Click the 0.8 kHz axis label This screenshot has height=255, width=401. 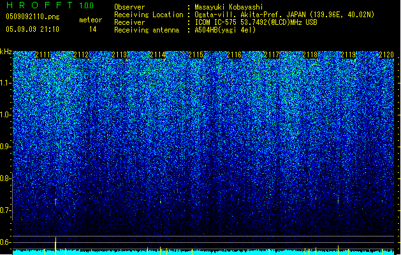(x=6, y=178)
